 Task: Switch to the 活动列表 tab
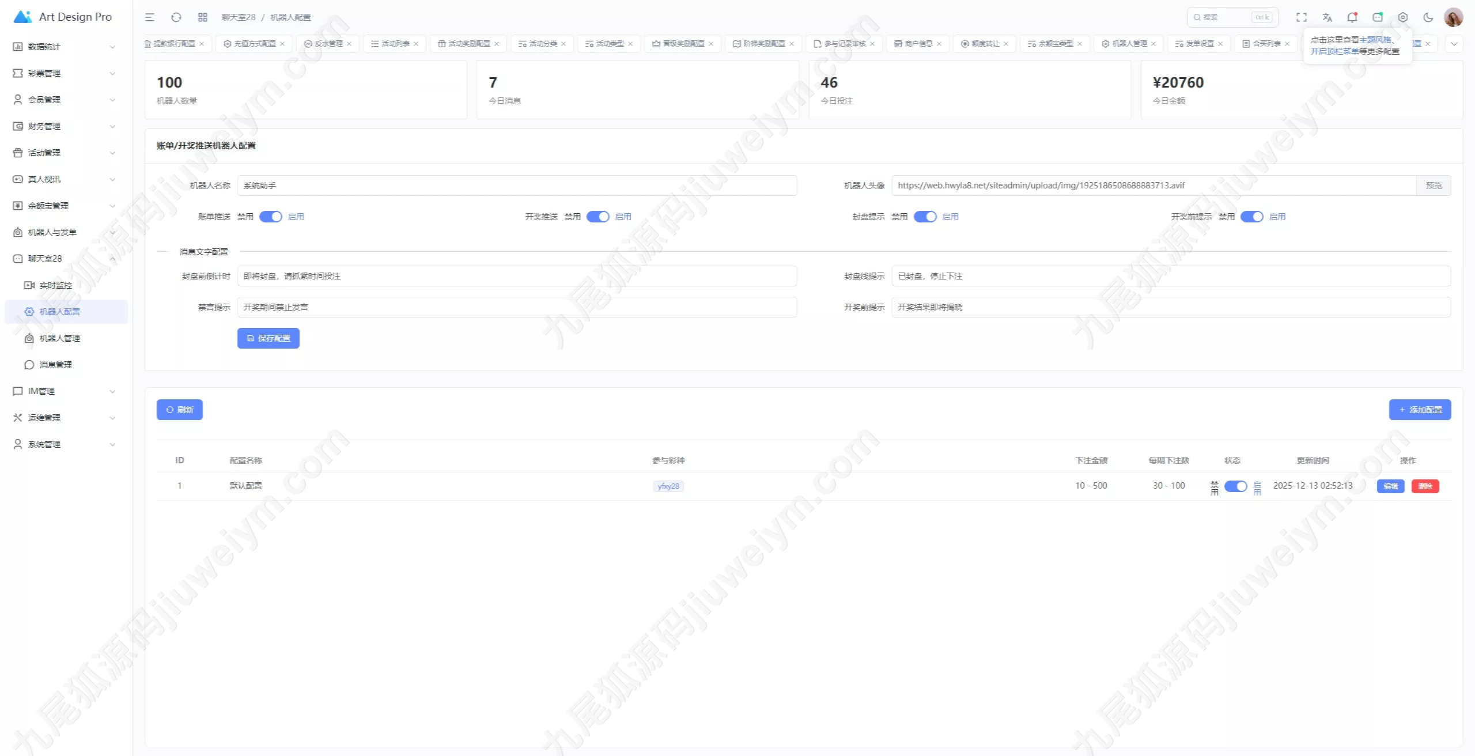tap(395, 44)
